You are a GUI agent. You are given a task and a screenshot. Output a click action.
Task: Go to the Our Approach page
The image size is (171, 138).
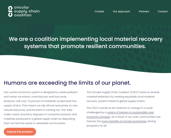(x=121, y=12)
